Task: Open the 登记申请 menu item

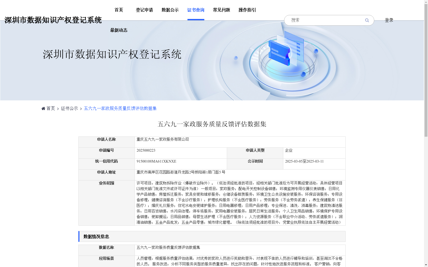Action: 144,10
